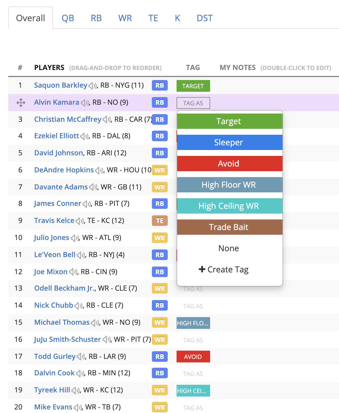Open the HIGH CEI... tag for Tyreek Hill
339x413 pixels.
coord(193,391)
